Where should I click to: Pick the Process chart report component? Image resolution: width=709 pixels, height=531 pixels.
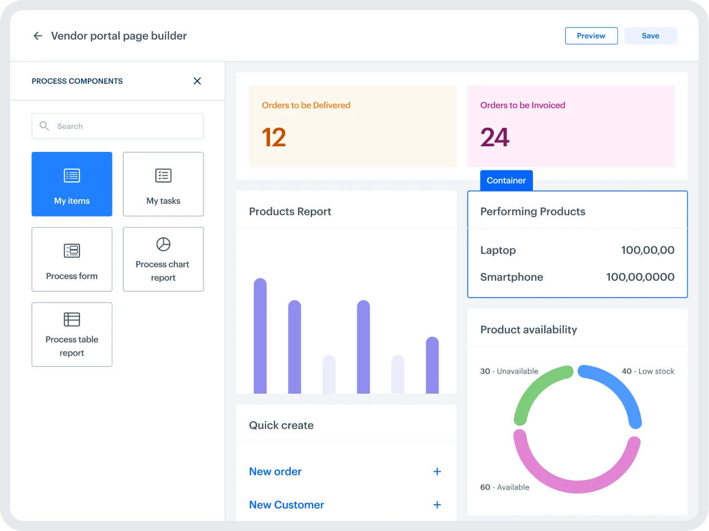[x=163, y=259]
